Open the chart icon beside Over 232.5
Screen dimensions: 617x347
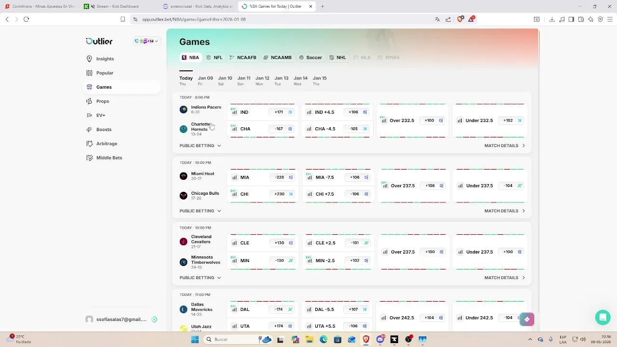[x=384, y=120]
